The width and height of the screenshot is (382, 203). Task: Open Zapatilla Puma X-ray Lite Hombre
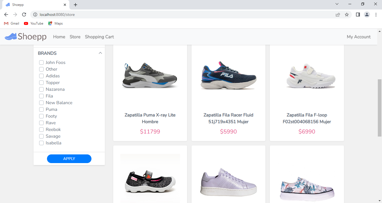[x=150, y=118]
